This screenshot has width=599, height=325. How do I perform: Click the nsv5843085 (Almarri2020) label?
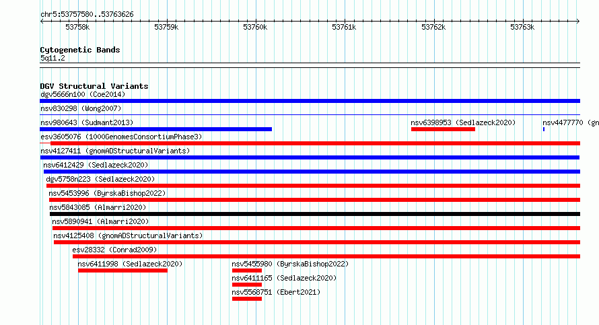[x=98, y=207]
